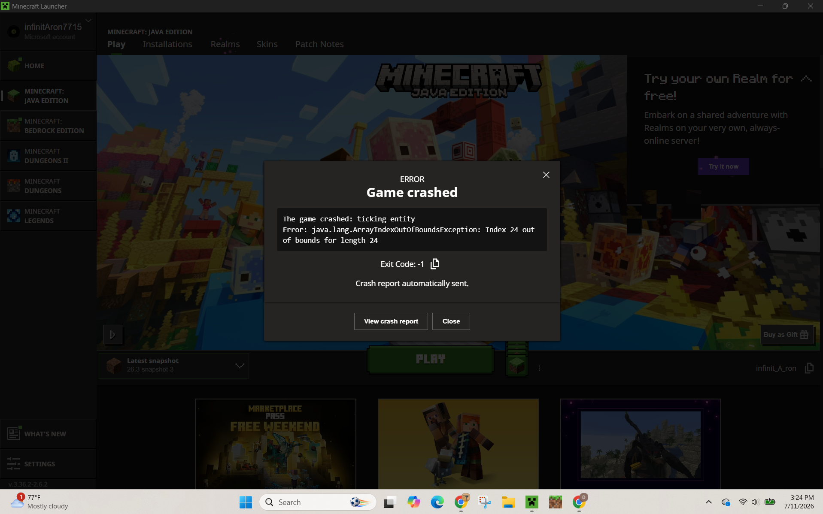Open the grass block icon beside PLAY
Screen dimensions: 823x514
(517, 365)
